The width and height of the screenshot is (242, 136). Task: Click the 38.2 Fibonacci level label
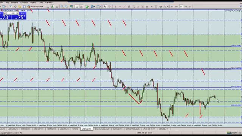coord(236,68)
